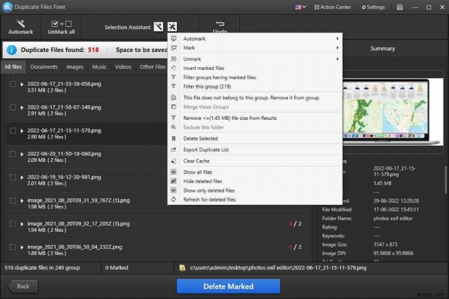449x299 pixels.
Task: Click the Duplicate Files Fixer logo icon
Action: click(7, 7)
